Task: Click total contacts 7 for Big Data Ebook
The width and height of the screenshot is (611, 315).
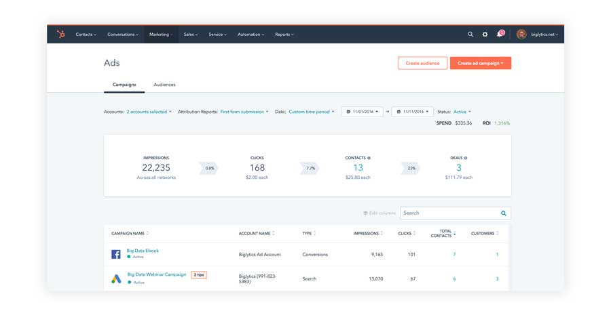Action: pos(454,254)
